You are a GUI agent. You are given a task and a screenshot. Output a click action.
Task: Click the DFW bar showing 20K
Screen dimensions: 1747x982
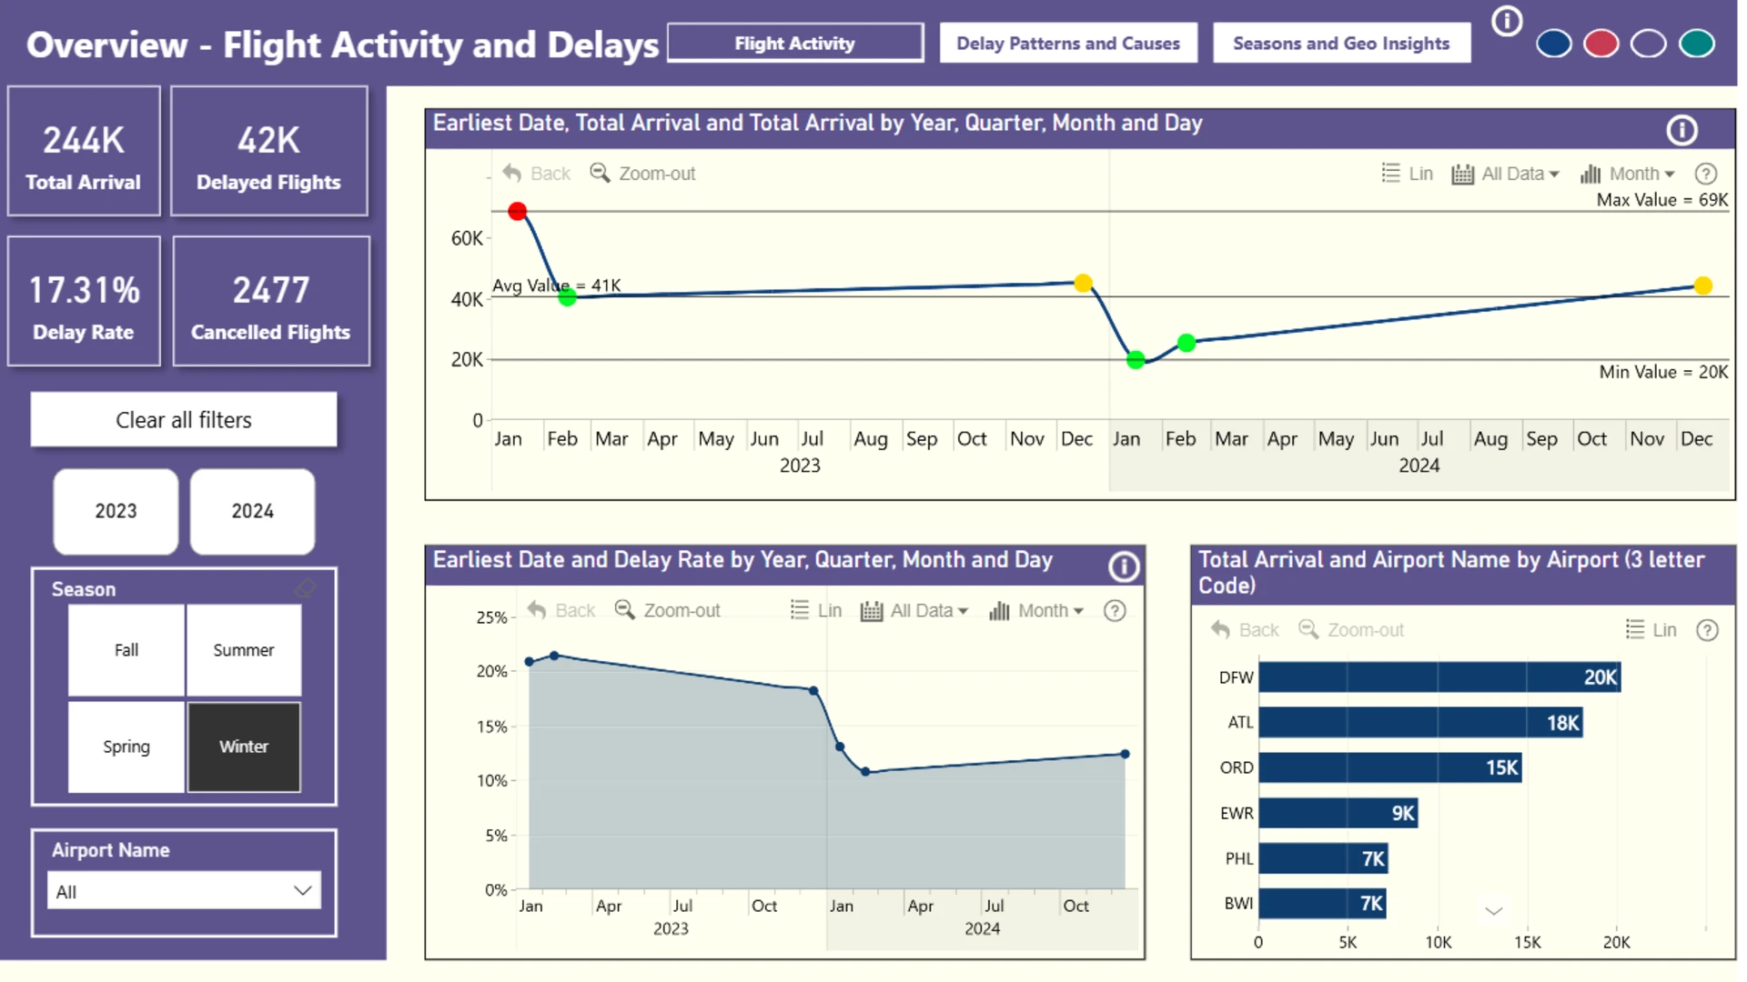[1439, 677]
